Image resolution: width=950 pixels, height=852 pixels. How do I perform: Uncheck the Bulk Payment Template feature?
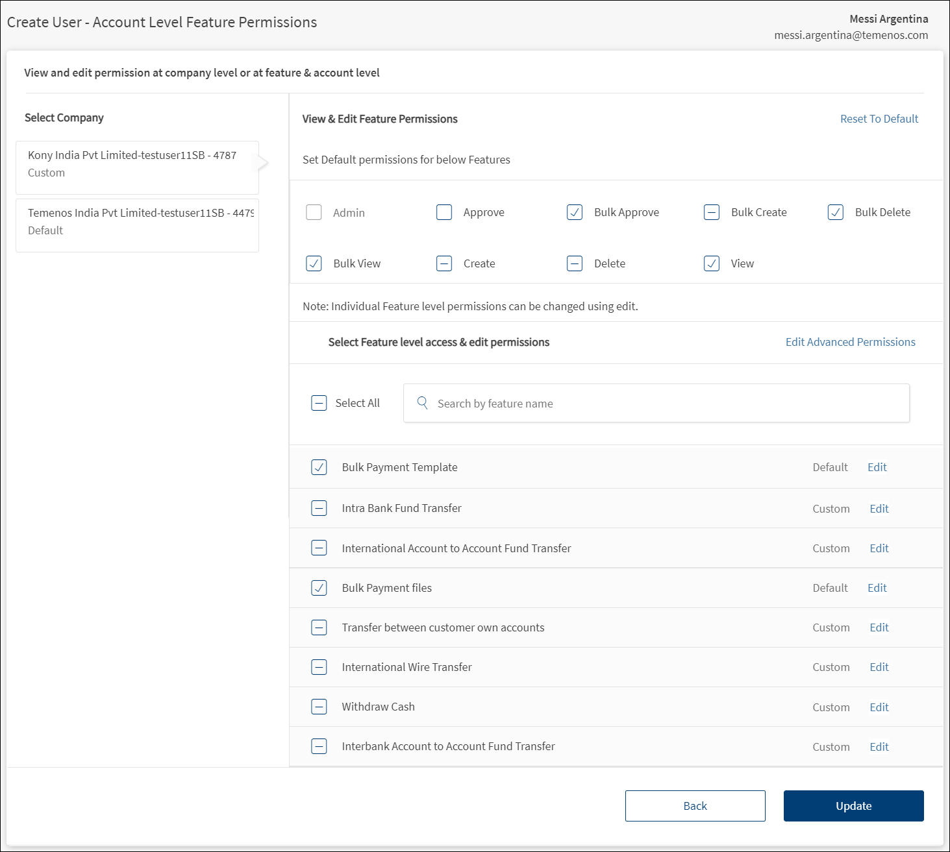(x=319, y=467)
